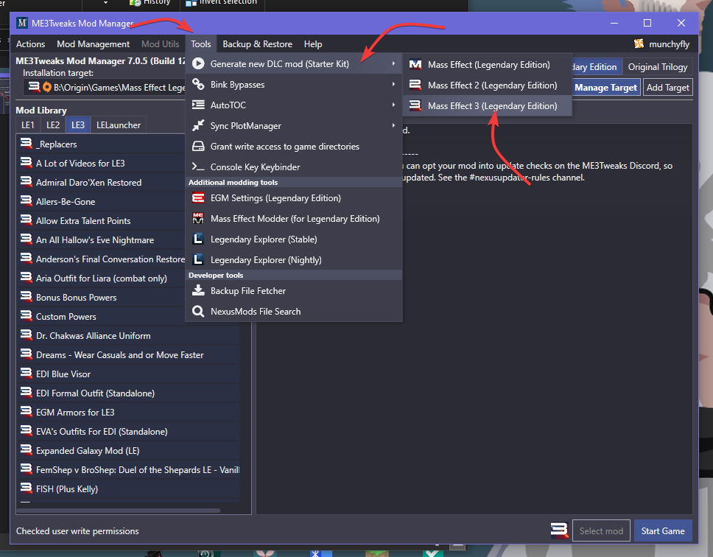The width and height of the screenshot is (713, 557).
Task: Select the LE3 mod library tab
Action: coord(78,125)
